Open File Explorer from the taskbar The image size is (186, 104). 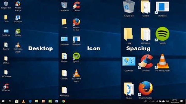click(x=37, y=101)
